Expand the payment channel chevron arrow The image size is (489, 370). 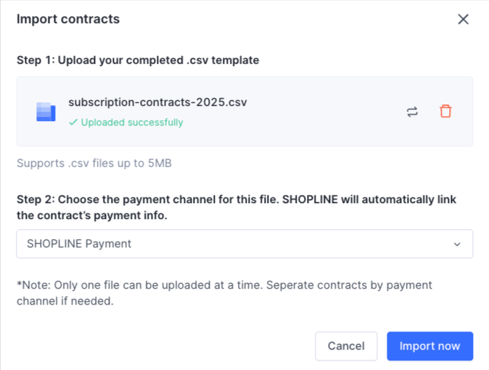(457, 244)
